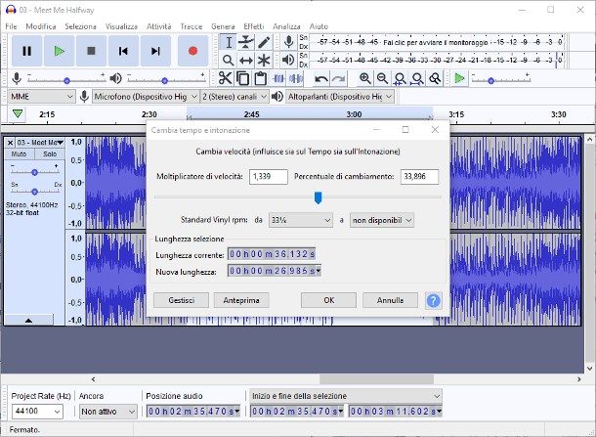Click the recording meter microphone icon
The image size is (596, 437).
tap(289, 42)
